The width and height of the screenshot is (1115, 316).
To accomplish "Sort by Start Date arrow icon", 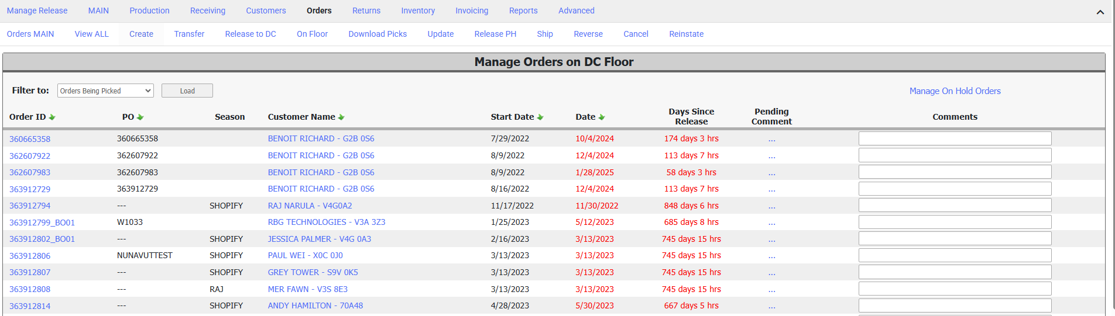I will pos(540,117).
